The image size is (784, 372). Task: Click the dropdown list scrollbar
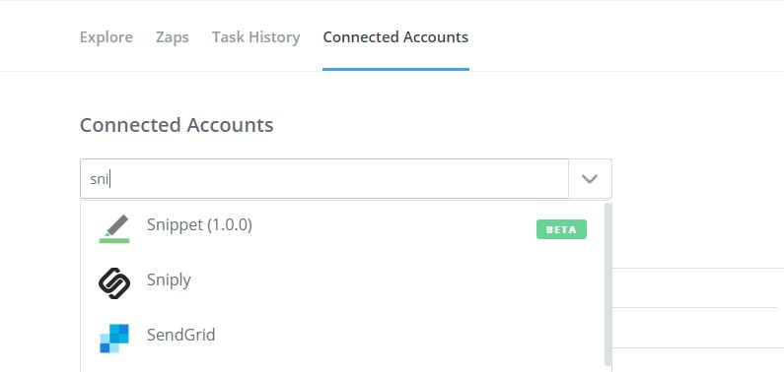(x=608, y=284)
